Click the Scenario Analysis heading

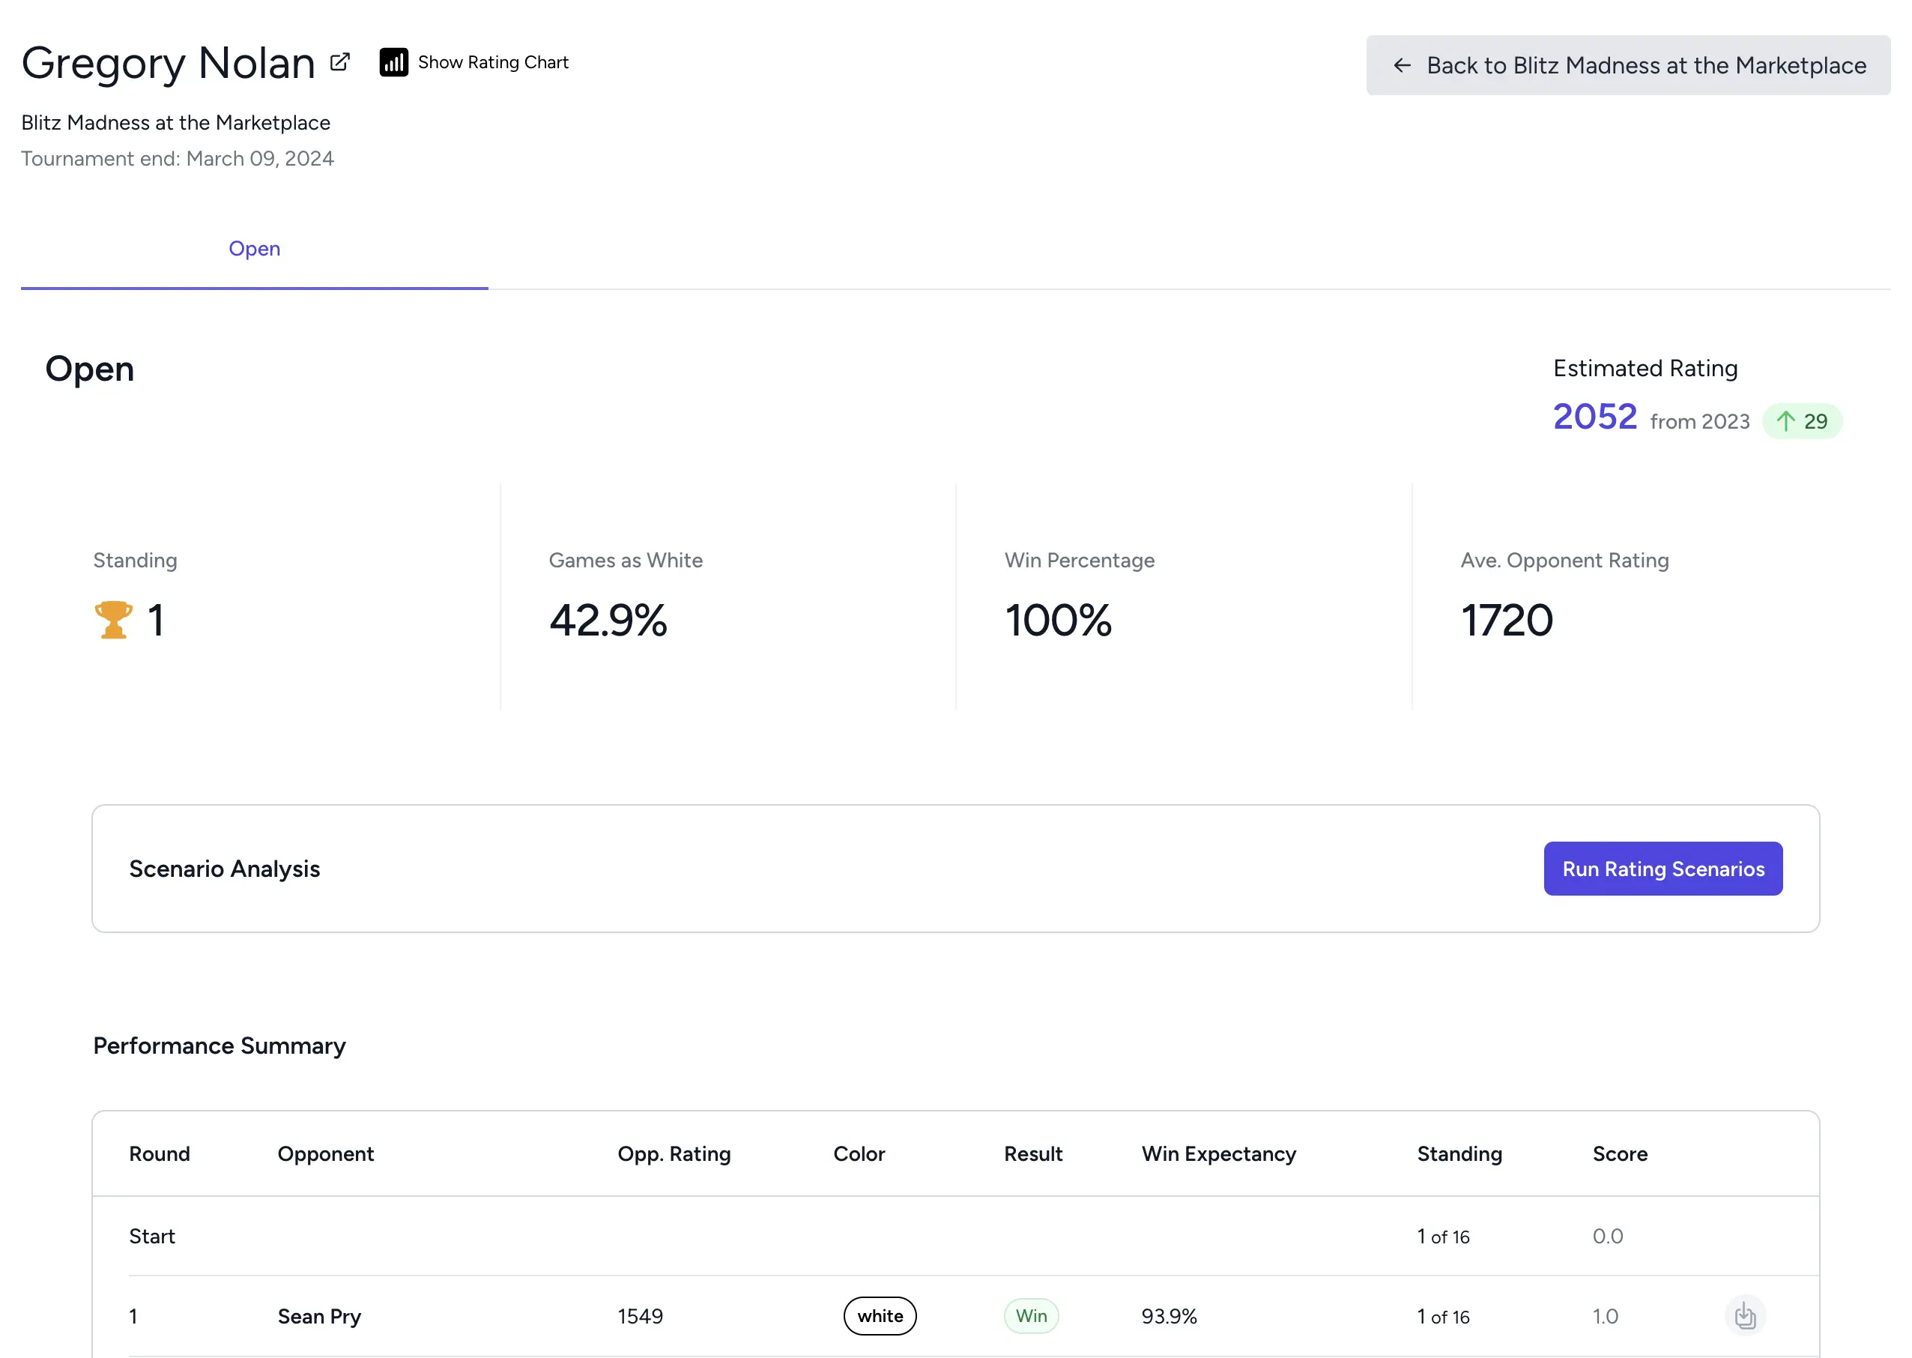tap(224, 869)
